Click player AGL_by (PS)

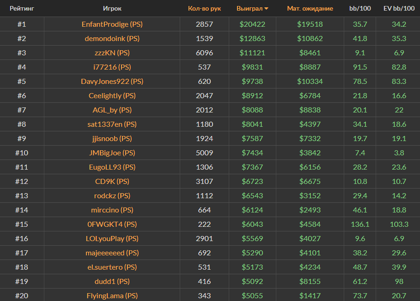coord(112,110)
